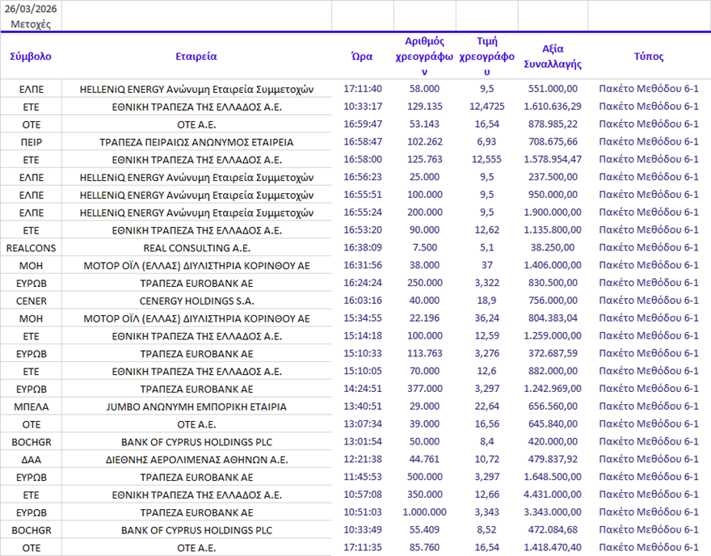Select the price cell 12,62
Image resolution: width=711 pixels, height=556 pixels.
pos(486,230)
